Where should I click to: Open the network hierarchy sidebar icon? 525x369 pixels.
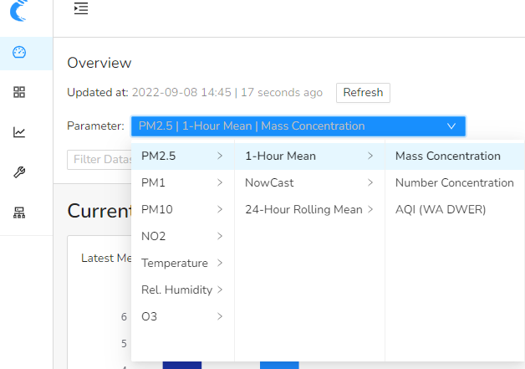pyautogui.click(x=19, y=213)
